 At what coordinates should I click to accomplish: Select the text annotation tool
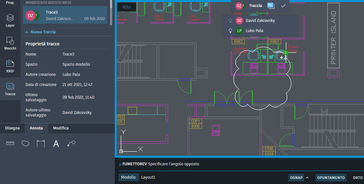point(56,143)
